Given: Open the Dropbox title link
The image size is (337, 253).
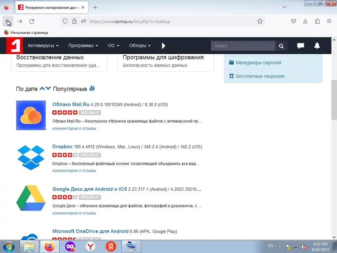Looking at the screenshot, I should [x=62, y=147].
